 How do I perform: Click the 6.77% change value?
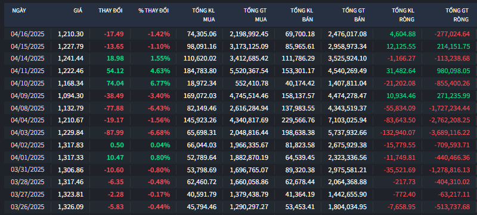tap(160, 83)
